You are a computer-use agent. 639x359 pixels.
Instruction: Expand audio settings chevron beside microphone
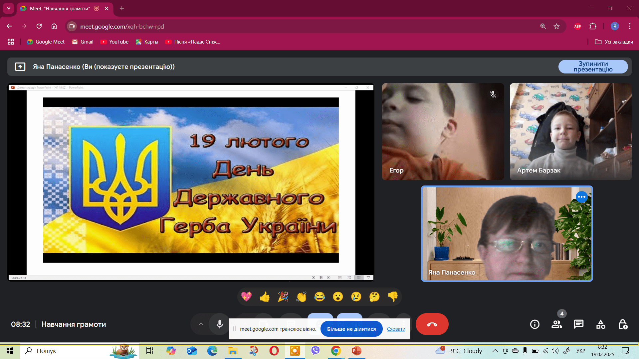click(201, 324)
